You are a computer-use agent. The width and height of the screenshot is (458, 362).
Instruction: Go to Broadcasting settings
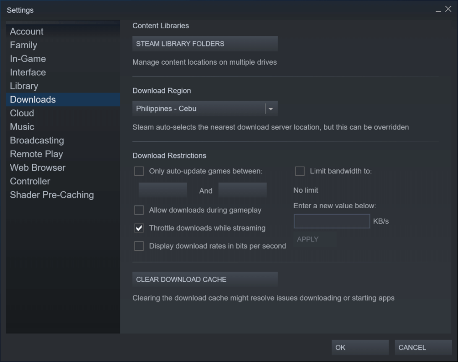37,140
